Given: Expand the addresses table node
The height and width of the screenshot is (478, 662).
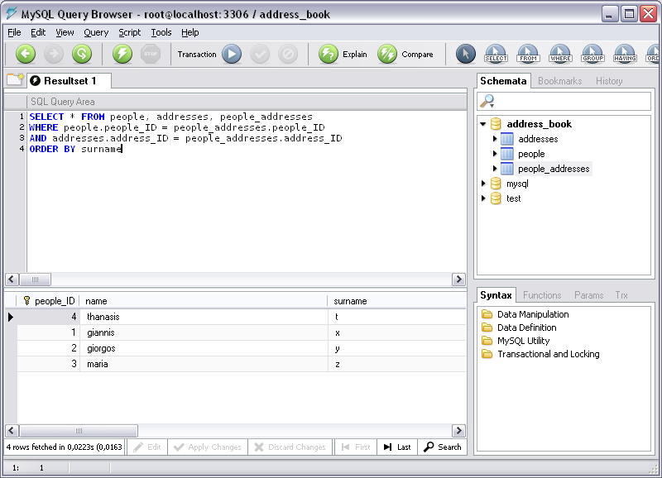Looking at the screenshot, I should 494,138.
